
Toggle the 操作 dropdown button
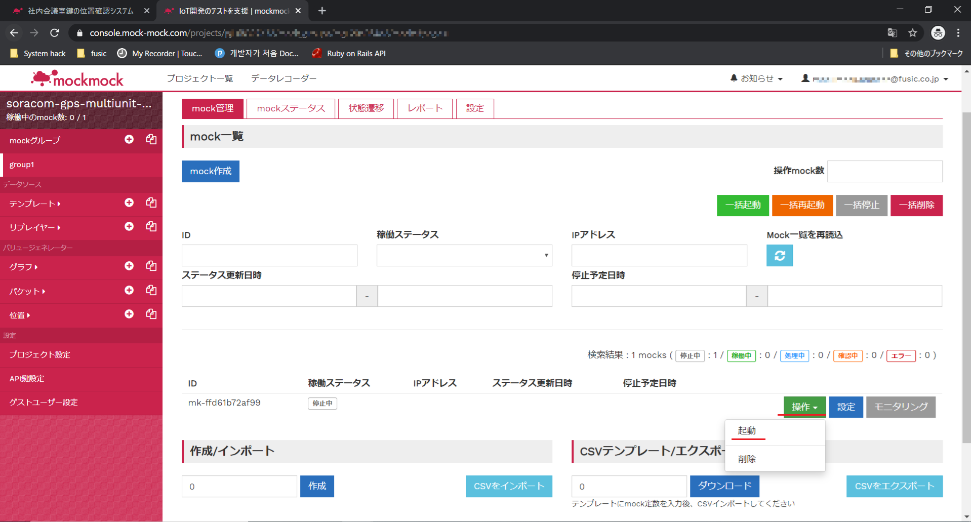(804, 407)
